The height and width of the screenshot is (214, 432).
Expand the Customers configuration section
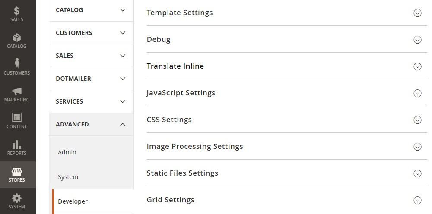91,33
